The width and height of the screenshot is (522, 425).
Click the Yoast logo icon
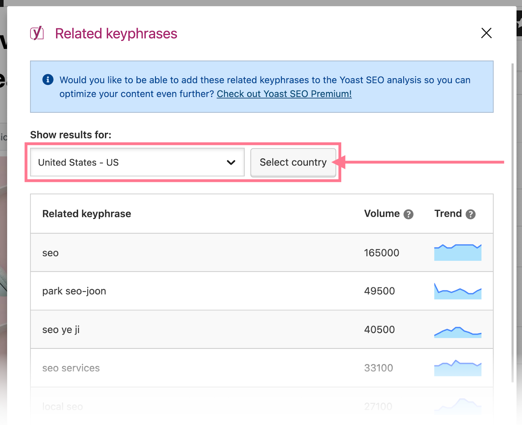click(37, 33)
